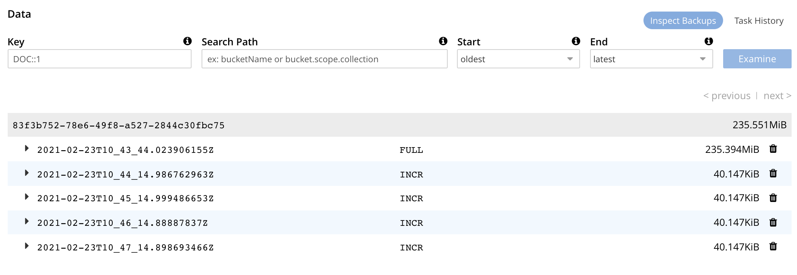
Task: Click into the Key input field
Action: click(x=99, y=59)
